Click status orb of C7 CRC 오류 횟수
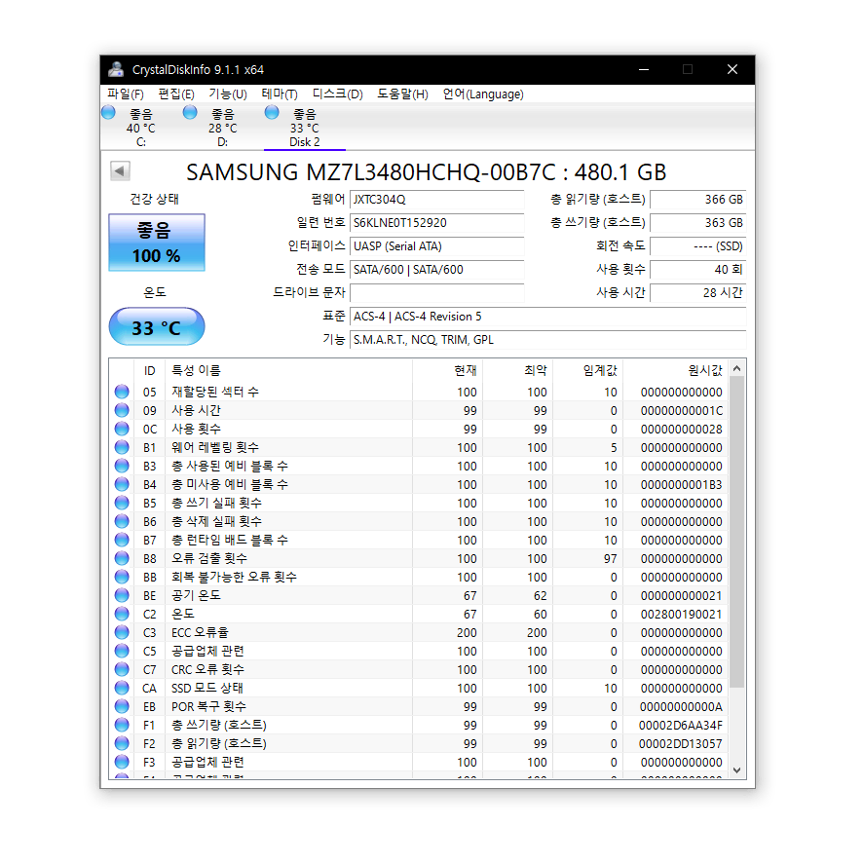Screen dimensions: 863x863 [122, 669]
